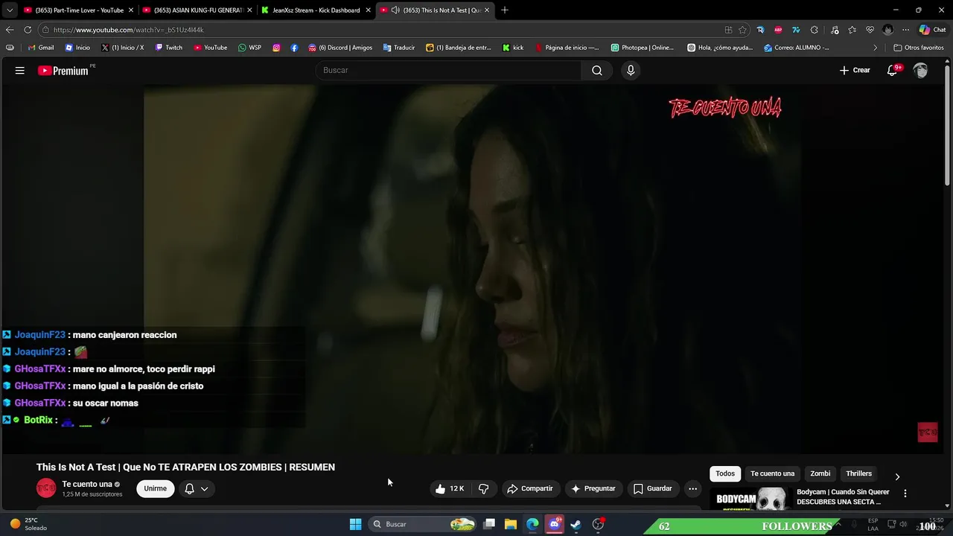Expand bookmarks bar overflow chevron
The width and height of the screenshot is (953, 536).
[x=875, y=48]
